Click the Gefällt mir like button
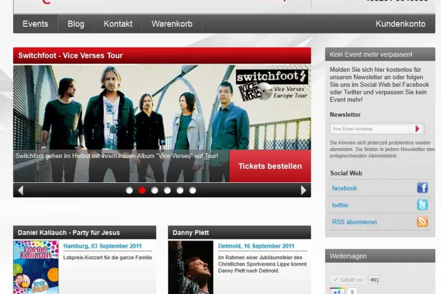 pos(348,280)
